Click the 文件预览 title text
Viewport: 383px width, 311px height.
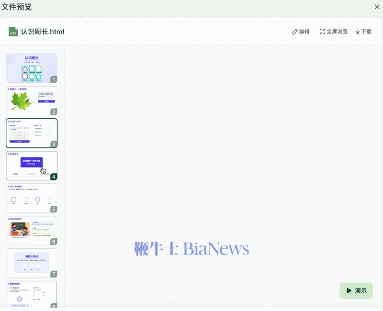tap(17, 7)
